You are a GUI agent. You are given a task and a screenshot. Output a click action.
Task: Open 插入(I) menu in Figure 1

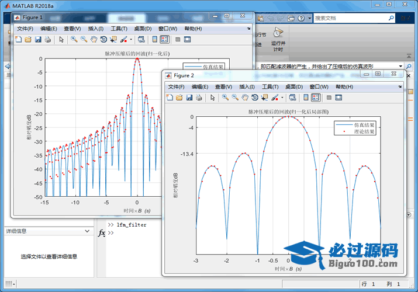tap(96, 29)
